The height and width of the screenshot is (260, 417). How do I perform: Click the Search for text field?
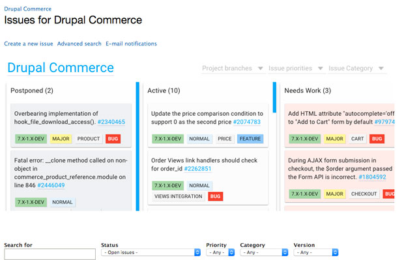[50, 254]
